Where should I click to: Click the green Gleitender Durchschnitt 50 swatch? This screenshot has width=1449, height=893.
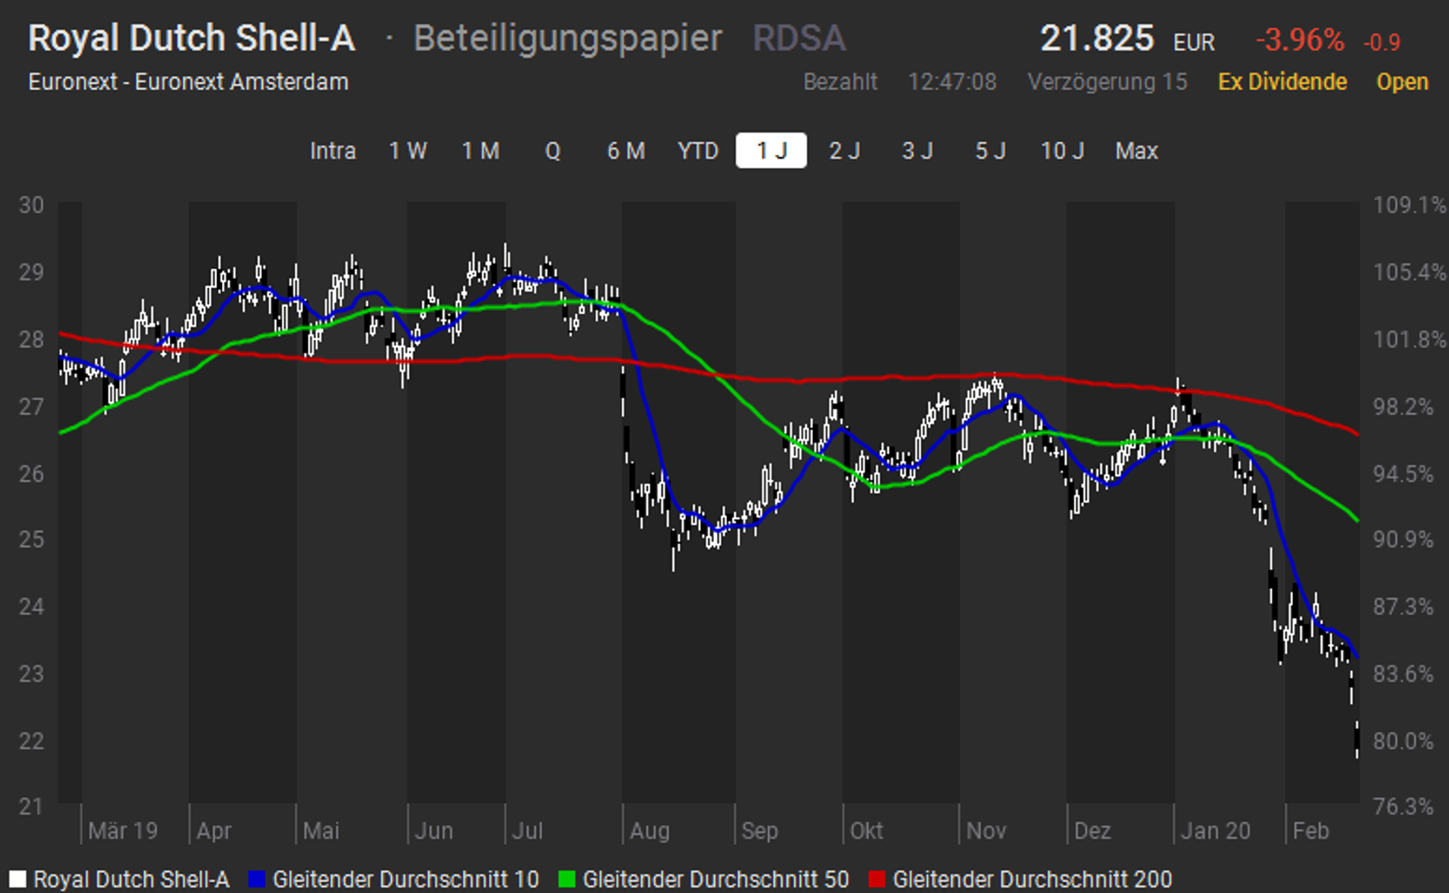tap(567, 879)
